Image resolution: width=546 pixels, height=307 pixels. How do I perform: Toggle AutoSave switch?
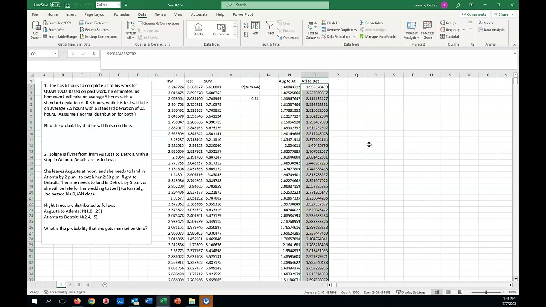[55, 5]
